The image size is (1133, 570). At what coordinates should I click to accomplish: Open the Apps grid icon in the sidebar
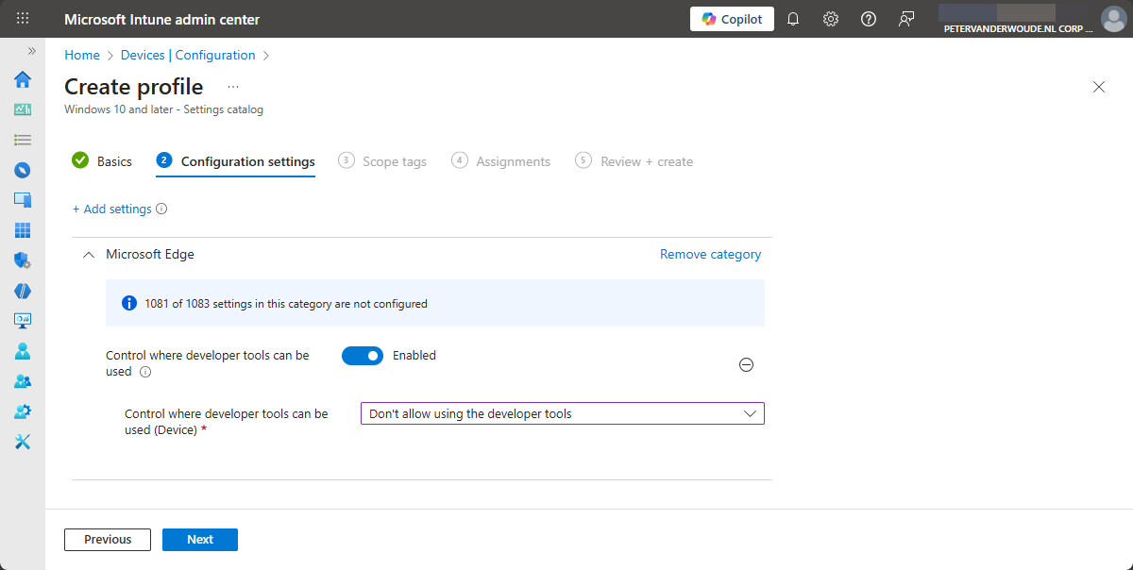point(22,229)
